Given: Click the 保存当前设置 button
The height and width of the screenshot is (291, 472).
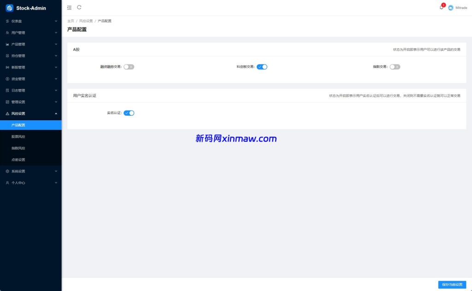Looking at the screenshot, I should click(452, 285).
